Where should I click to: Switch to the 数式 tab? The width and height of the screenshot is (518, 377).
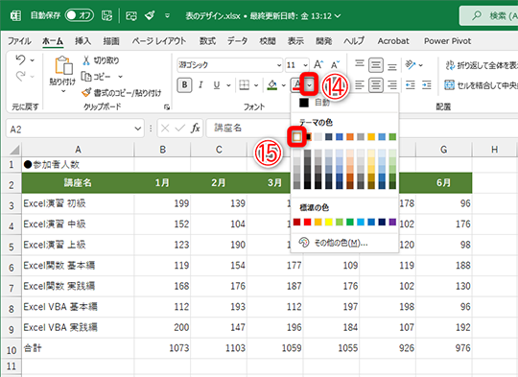pyautogui.click(x=207, y=41)
